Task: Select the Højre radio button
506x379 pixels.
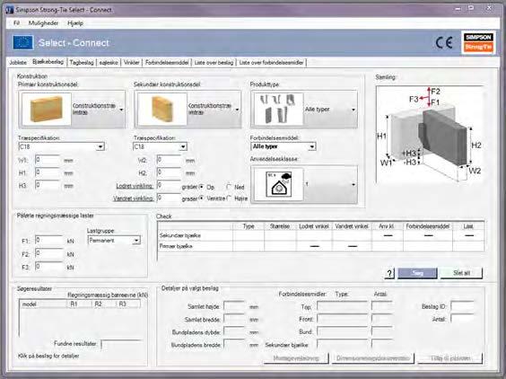Action: [229, 198]
